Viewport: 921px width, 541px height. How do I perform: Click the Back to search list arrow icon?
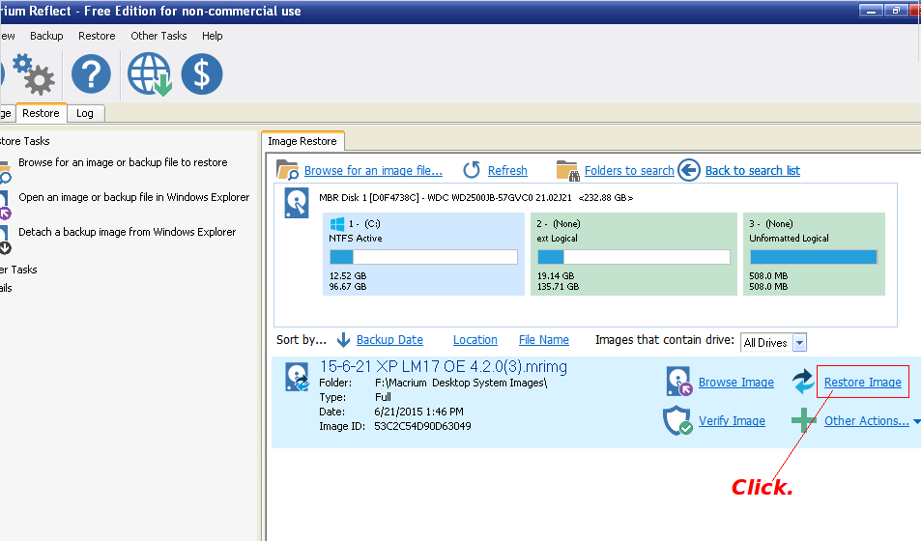pos(689,171)
